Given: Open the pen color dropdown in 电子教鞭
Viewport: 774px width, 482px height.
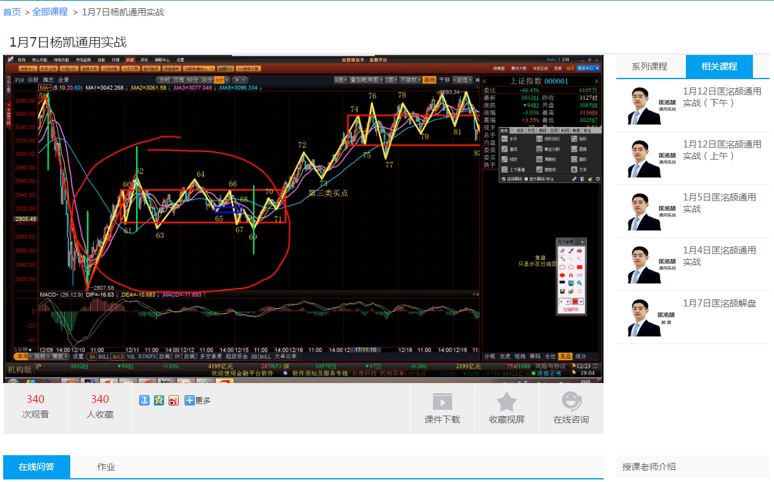Looking at the screenshot, I should (x=580, y=301).
